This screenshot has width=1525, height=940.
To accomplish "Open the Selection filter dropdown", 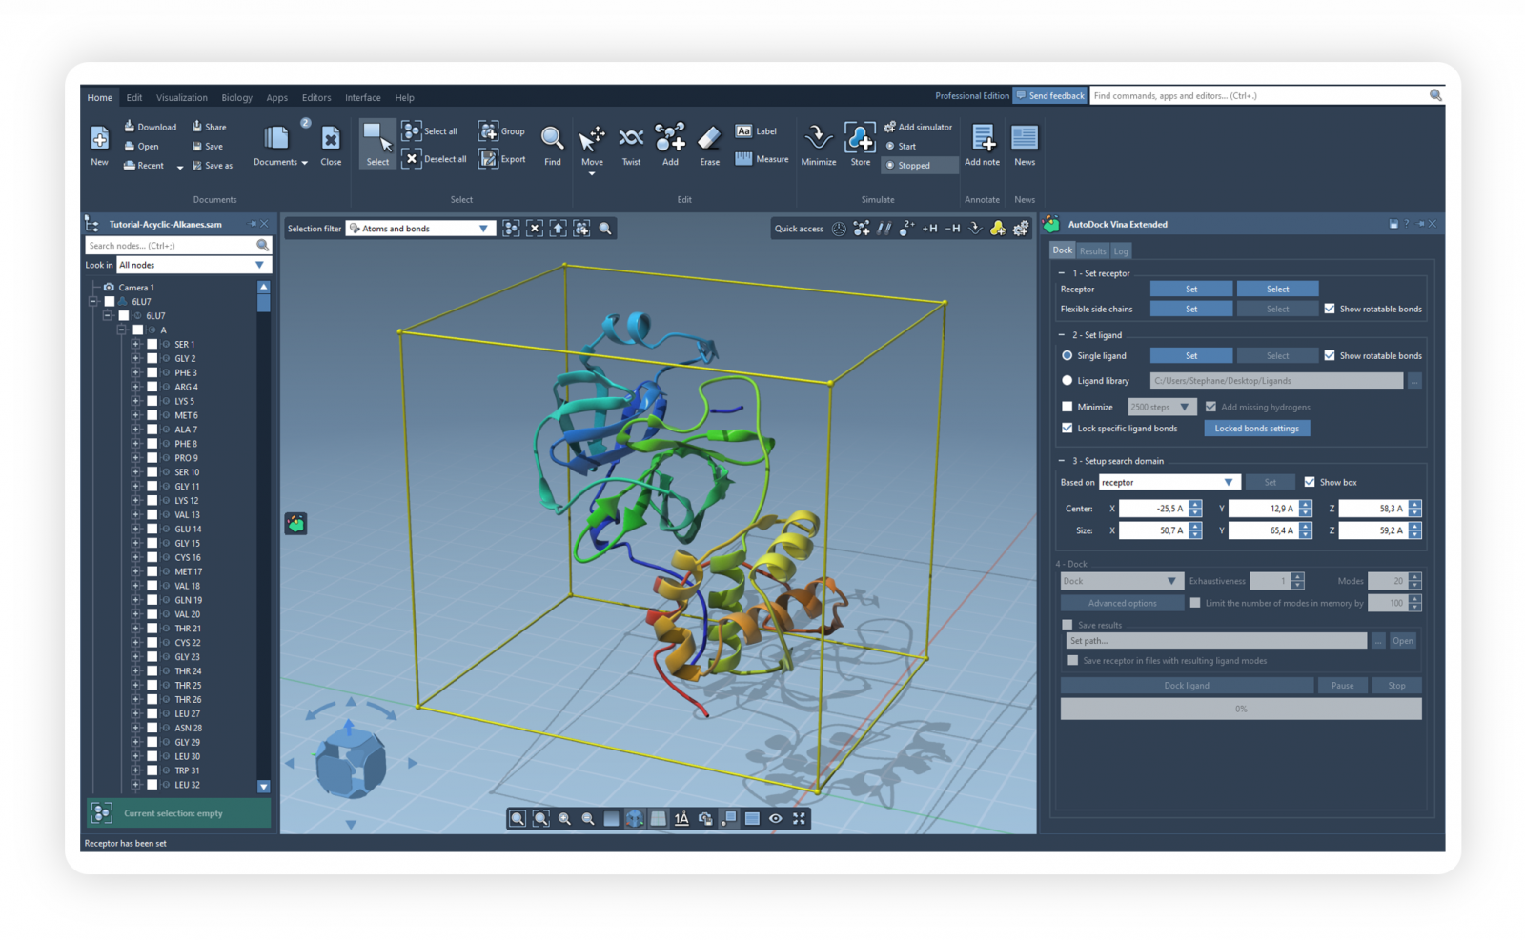I will pos(420,229).
